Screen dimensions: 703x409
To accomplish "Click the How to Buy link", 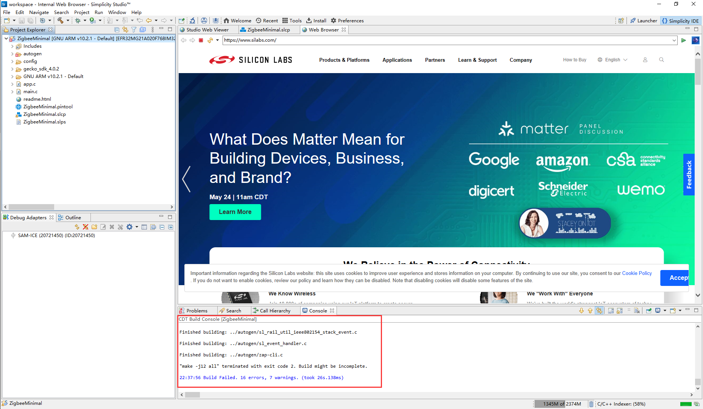I will [574, 60].
